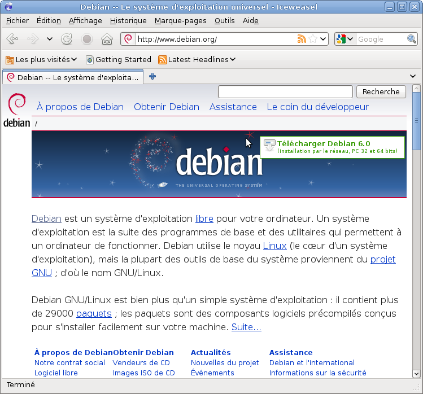Image resolution: width=423 pixels, height=394 pixels.
Task: Open Le coin du développeur link
Action: click(x=317, y=107)
